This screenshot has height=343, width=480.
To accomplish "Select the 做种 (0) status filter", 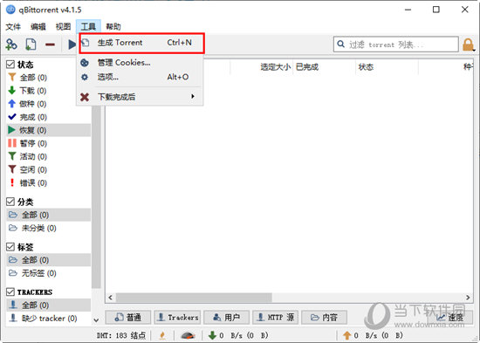I will pyautogui.click(x=48, y=104).
